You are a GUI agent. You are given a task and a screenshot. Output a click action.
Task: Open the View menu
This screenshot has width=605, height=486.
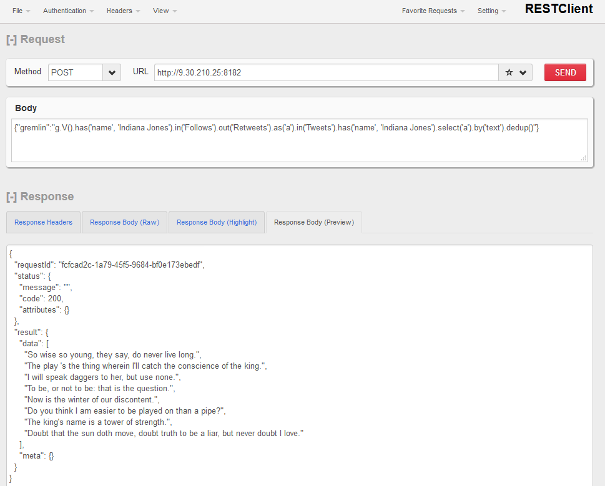pyautogui.click(x=165, y=11)
